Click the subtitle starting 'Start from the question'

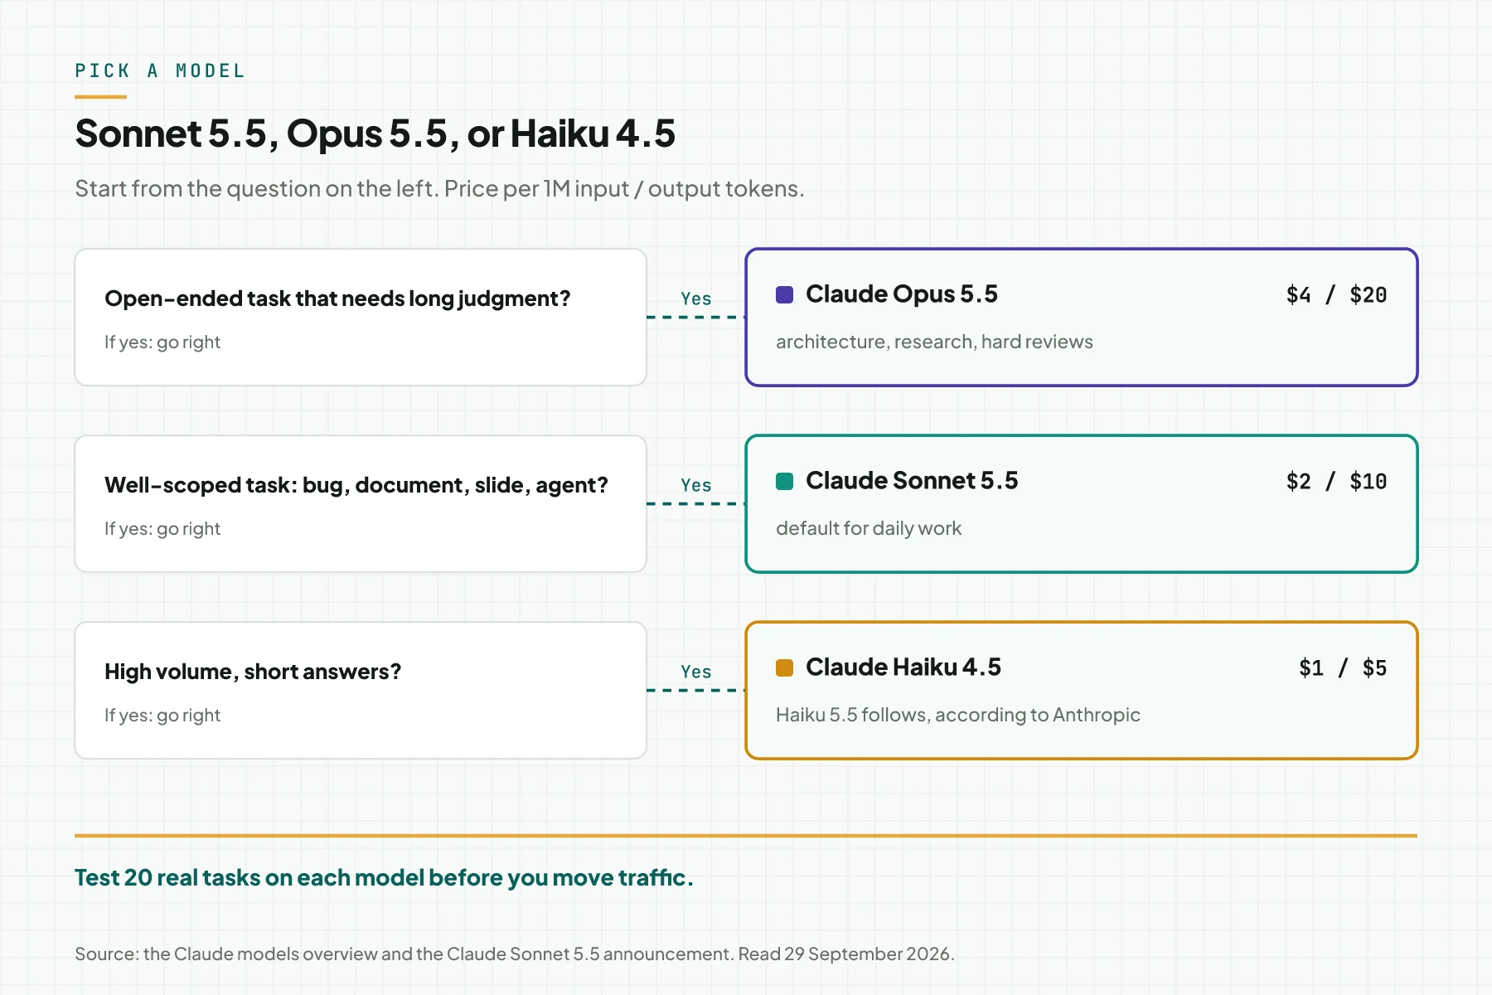pos(439,189)
